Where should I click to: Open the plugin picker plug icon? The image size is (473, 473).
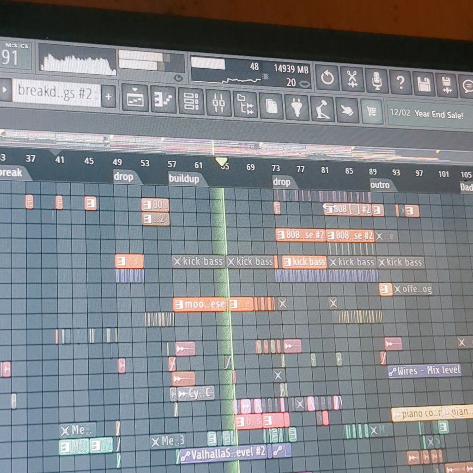tap(297, 108)
